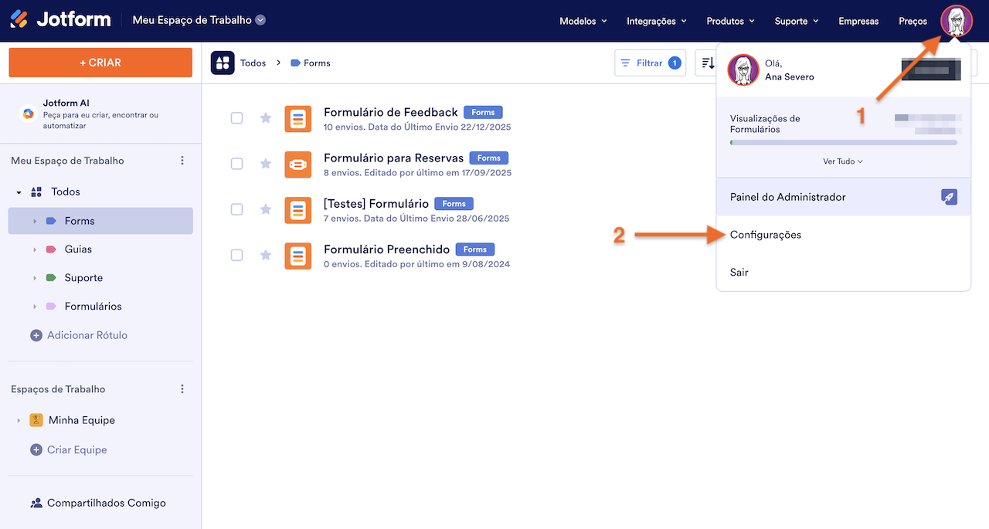This screenshot has height=529, width=989.
Task: Click plus icon for Adicionar Rótulo
Action: 36,335
